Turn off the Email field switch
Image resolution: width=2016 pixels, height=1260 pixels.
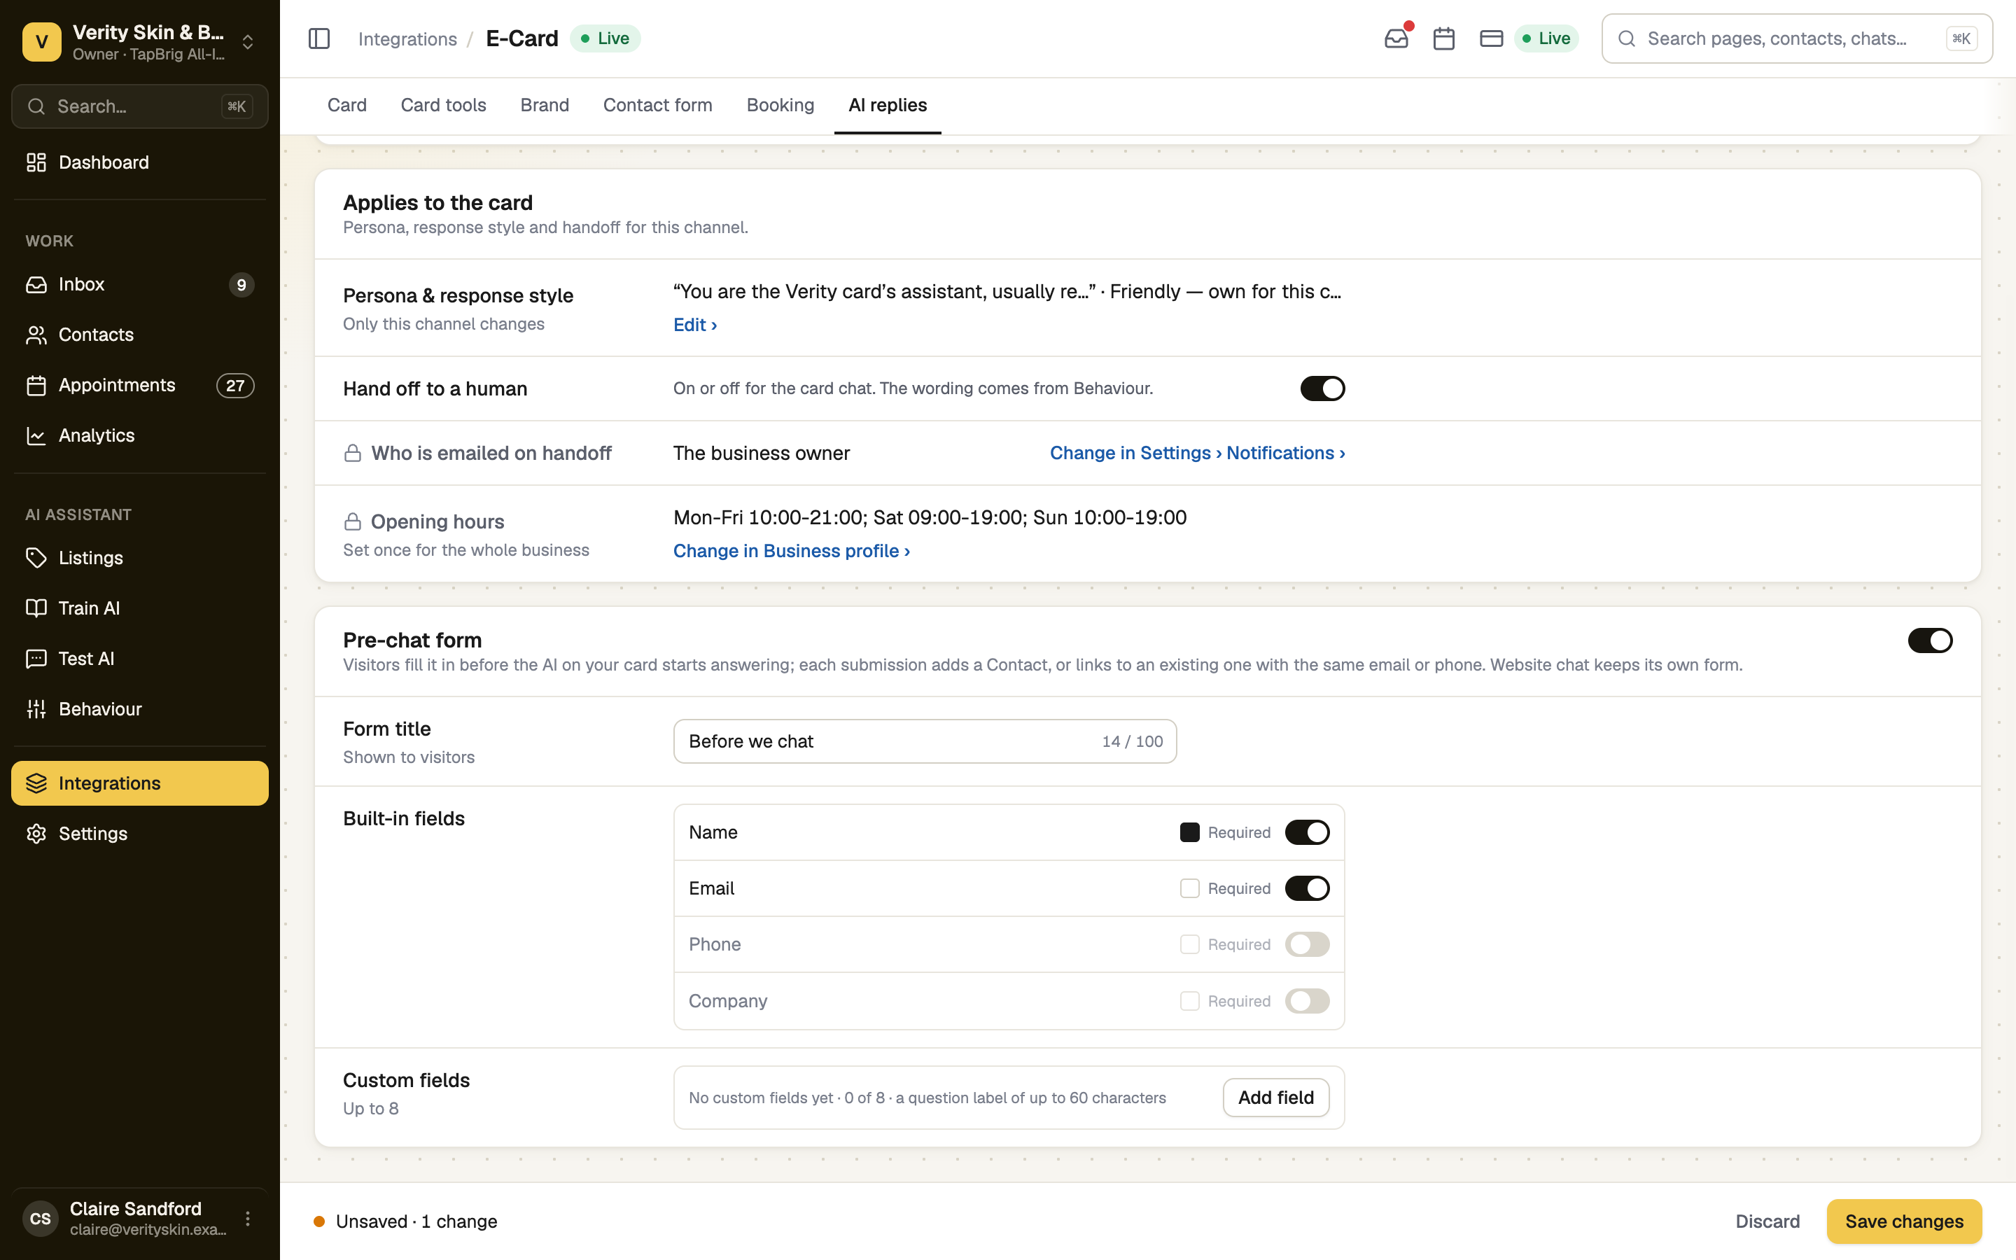point(1306,888)
